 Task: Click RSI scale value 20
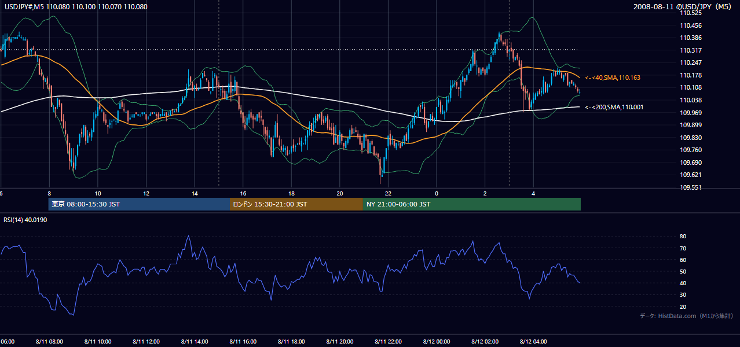pos(683,307)
